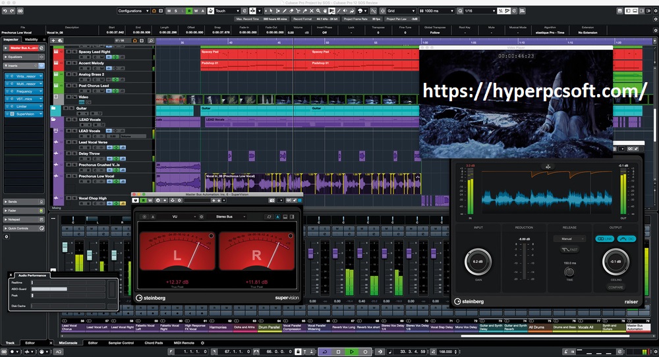Toggle the DC button in Raiser output

[626, 239]
